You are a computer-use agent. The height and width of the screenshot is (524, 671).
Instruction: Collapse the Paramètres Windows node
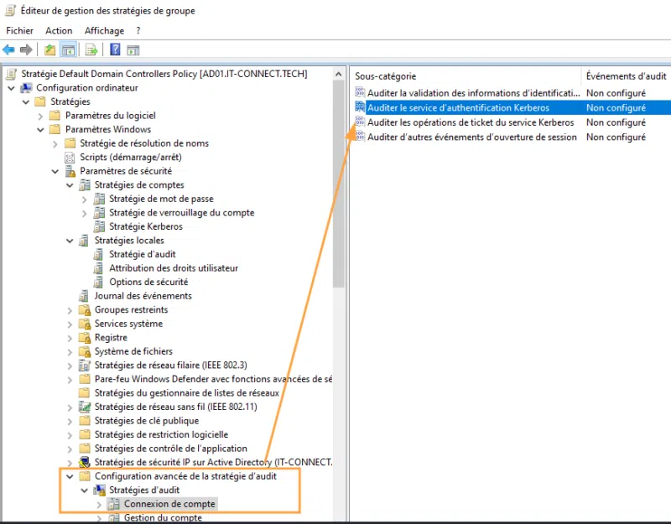point(40,130)
